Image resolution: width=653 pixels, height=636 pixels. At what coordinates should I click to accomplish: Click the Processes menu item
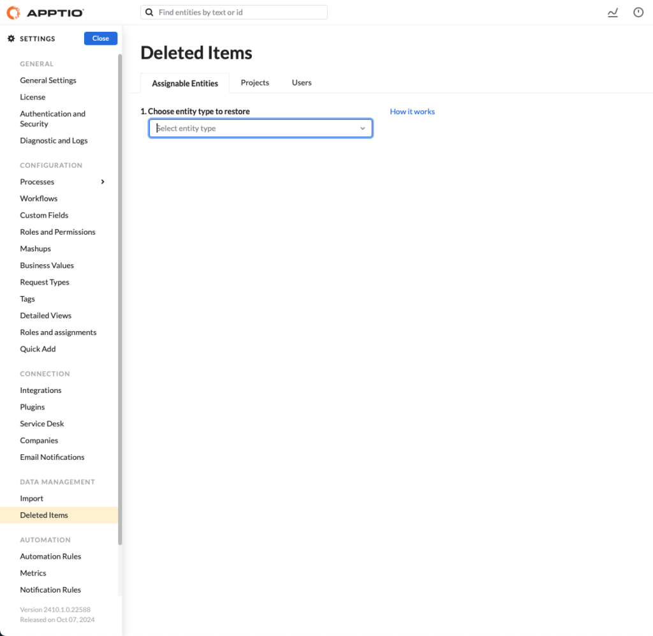[37, 182]
